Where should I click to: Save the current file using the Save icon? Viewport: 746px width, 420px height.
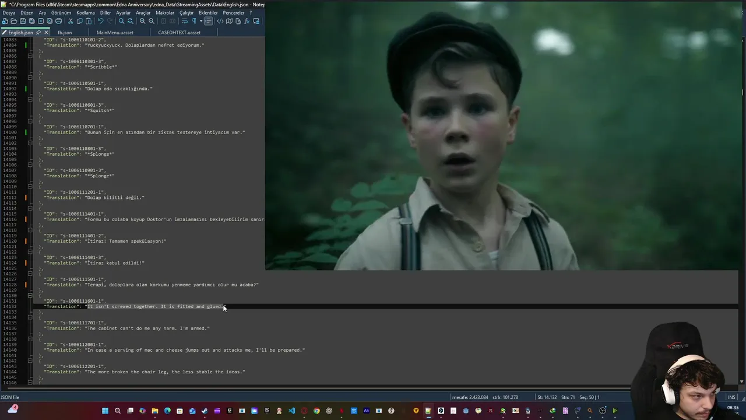tap(23, 21)
